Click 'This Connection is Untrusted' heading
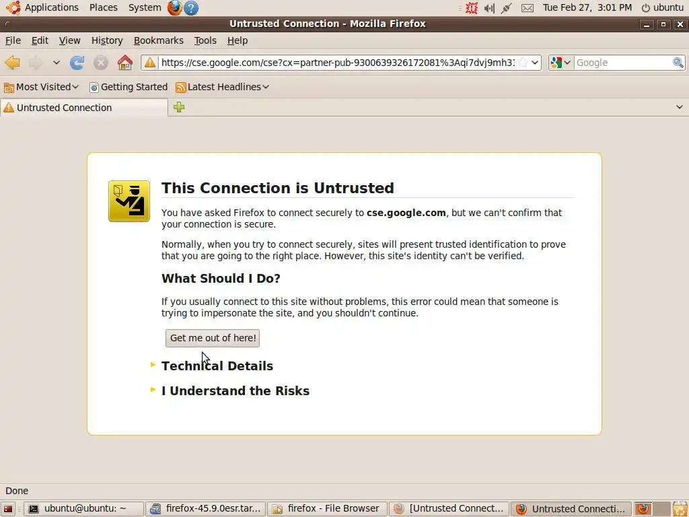 [x=278, y=188]
